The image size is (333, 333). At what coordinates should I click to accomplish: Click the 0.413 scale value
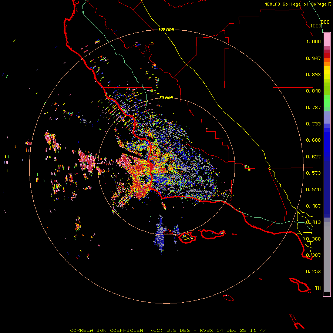click(313, 222)
